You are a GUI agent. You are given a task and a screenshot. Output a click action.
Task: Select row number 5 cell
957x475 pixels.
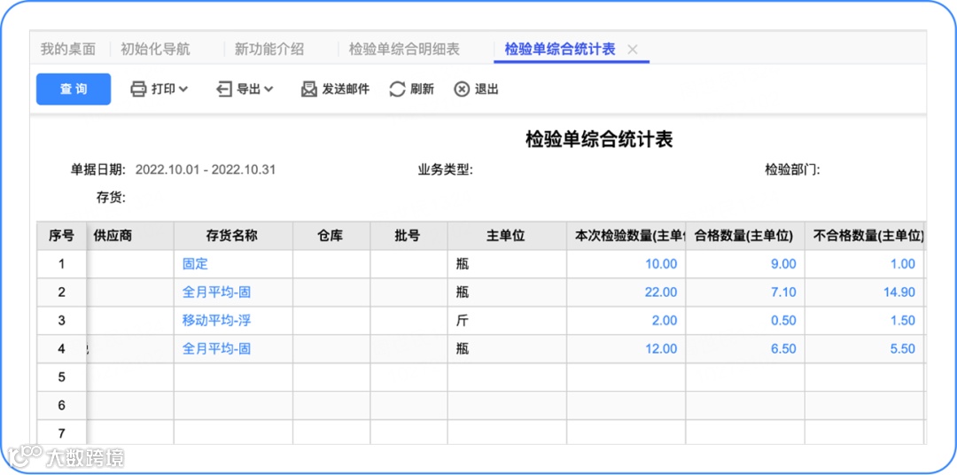tap(62, 378)
